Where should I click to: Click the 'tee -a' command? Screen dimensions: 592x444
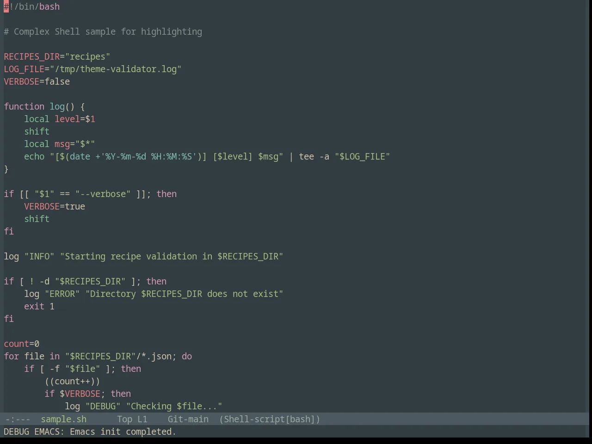pyautogui.click(x=314, y=156)
